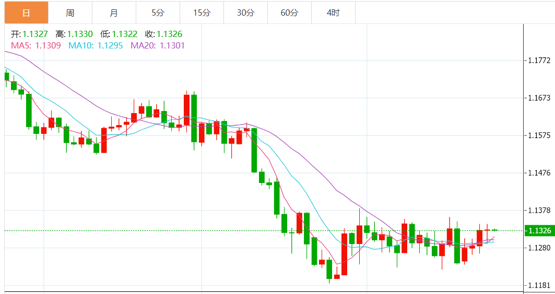555x294 pixels.
Task: Click the MA10: 1.1295 indicator label
Action: coord(96,45)
